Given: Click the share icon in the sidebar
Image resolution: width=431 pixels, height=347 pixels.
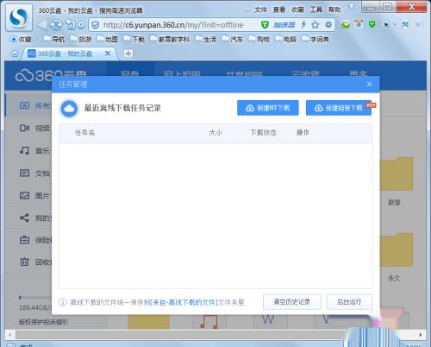Looking at the screenshot, I should tap(24, 218).
